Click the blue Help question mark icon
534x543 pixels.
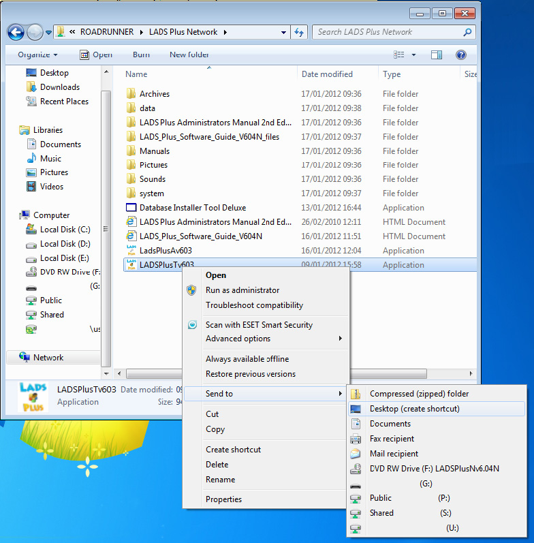[x=461, y=55]
